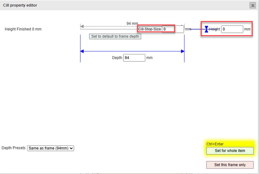Viewport: 259px width, 174px height.
Task: Click the Cill property editor title bar
Action: (116, 5)
